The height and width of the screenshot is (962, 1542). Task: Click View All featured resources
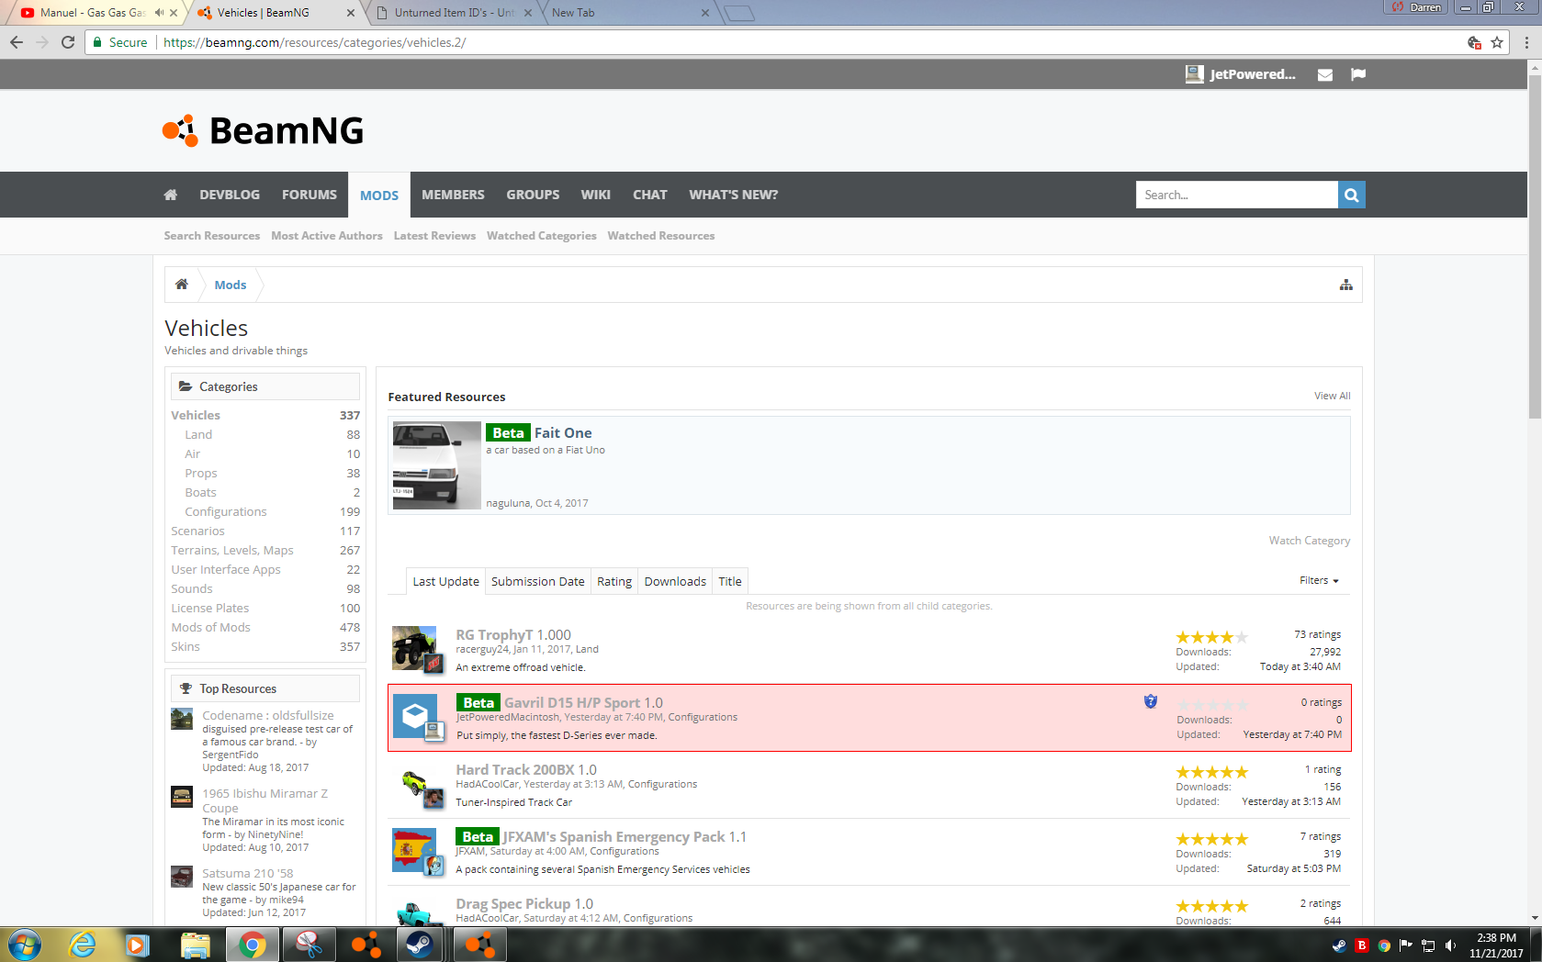[1333, 396]
